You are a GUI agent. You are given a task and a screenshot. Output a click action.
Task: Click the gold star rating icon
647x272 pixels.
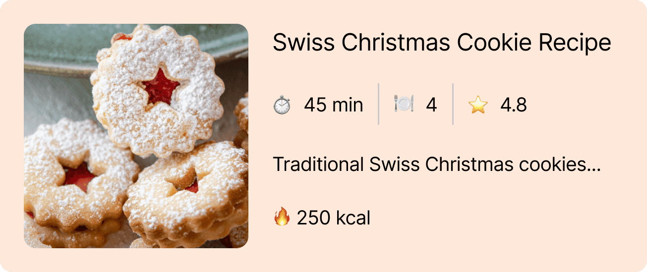tap(478, 105)
